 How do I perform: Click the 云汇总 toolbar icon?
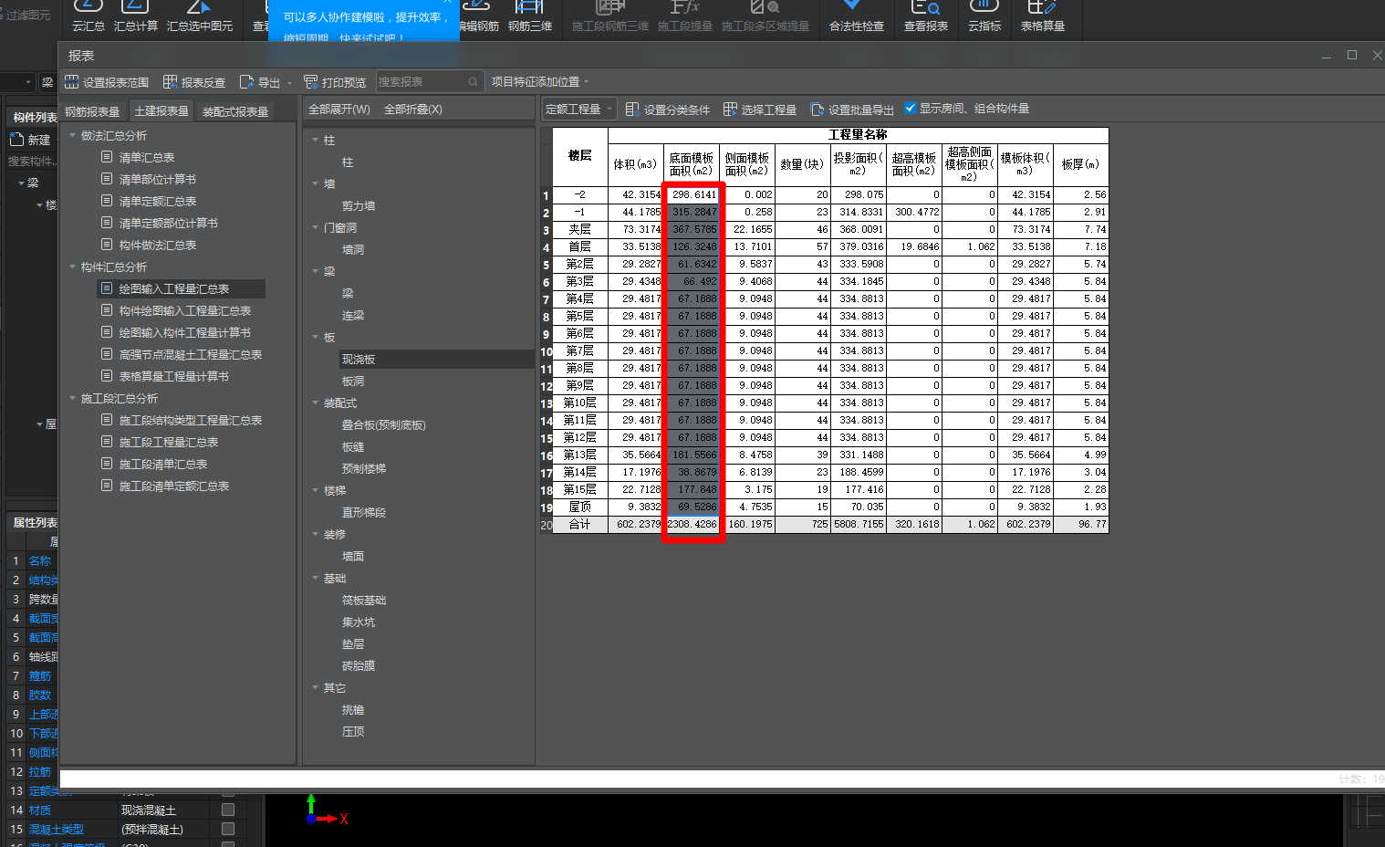(89, 16)
